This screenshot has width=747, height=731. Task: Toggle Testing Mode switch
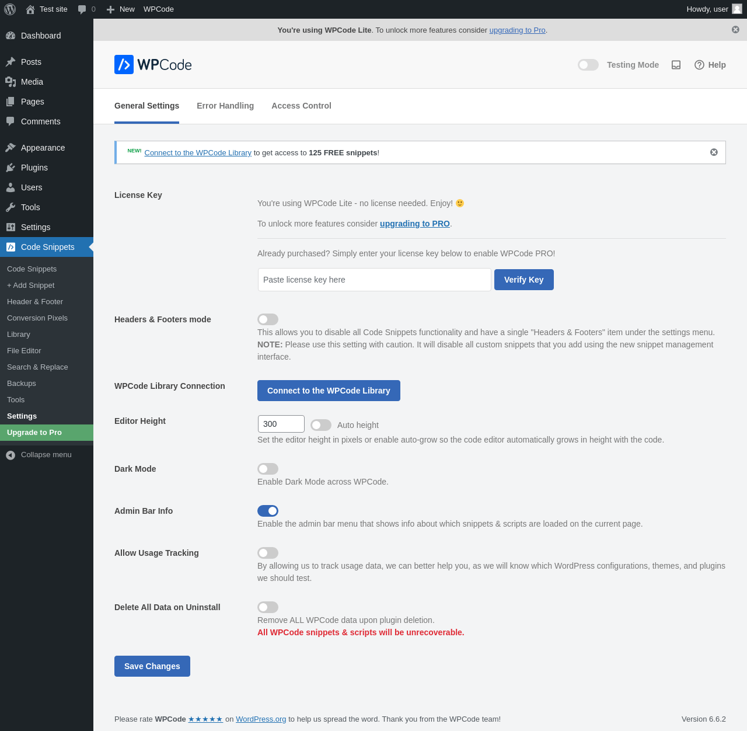pyautogui.click(x=588, y=65)
